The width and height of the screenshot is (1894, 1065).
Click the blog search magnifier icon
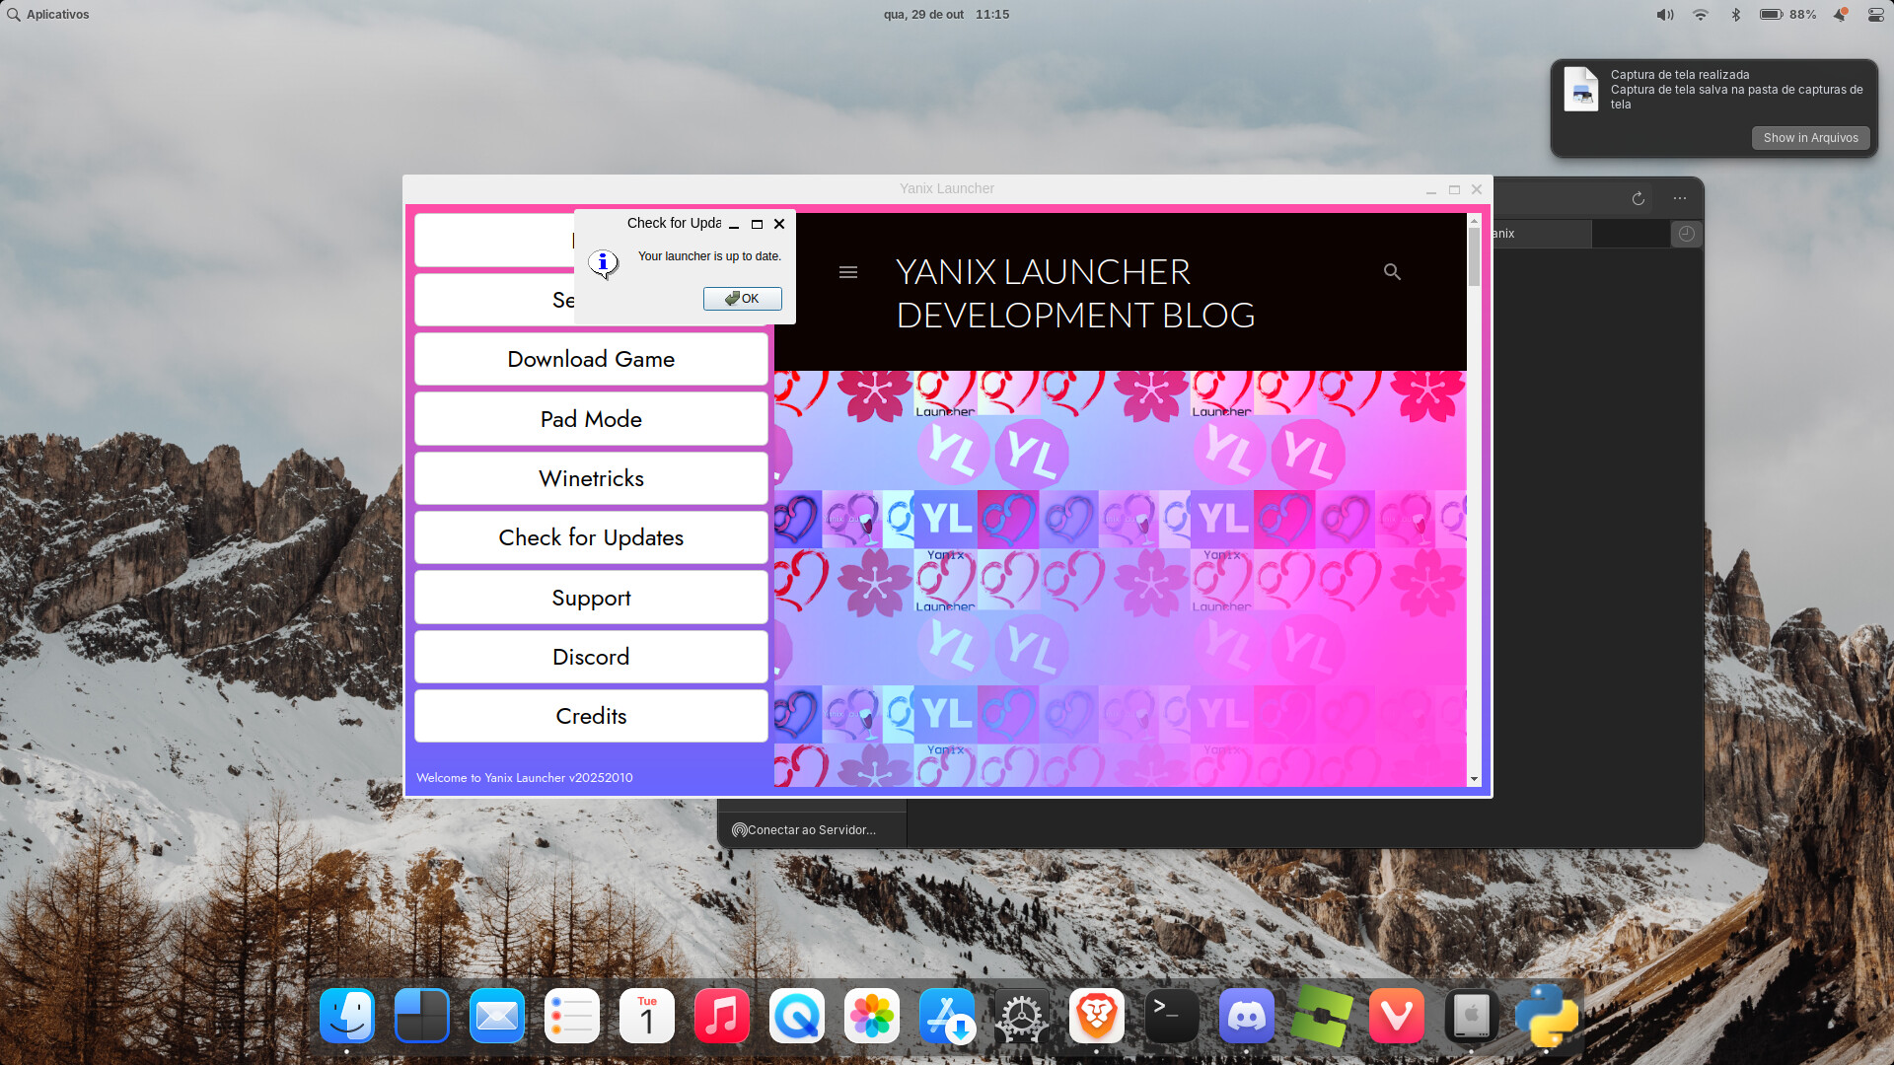1392,271
